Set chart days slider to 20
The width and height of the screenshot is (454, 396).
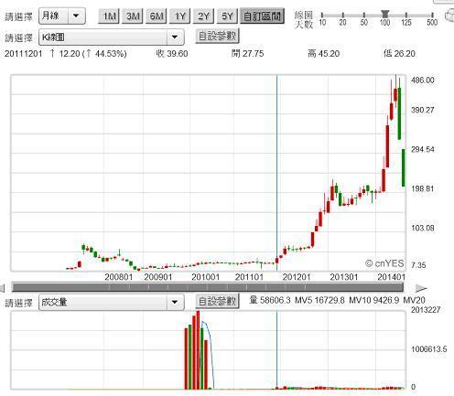coord(343,15)
